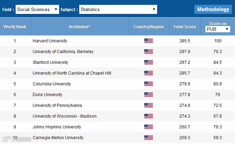
Task: Open the Field dropdown showing Social Sciences
Action: [x=37, y=10]
